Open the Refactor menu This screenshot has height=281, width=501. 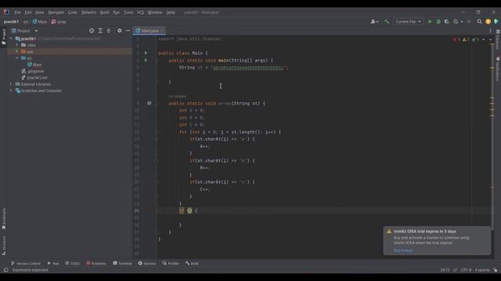[88, 12]
